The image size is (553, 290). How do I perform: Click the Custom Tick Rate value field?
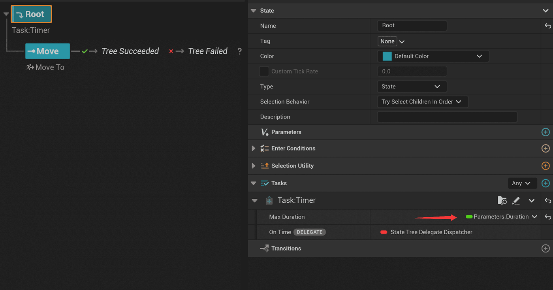412,72
